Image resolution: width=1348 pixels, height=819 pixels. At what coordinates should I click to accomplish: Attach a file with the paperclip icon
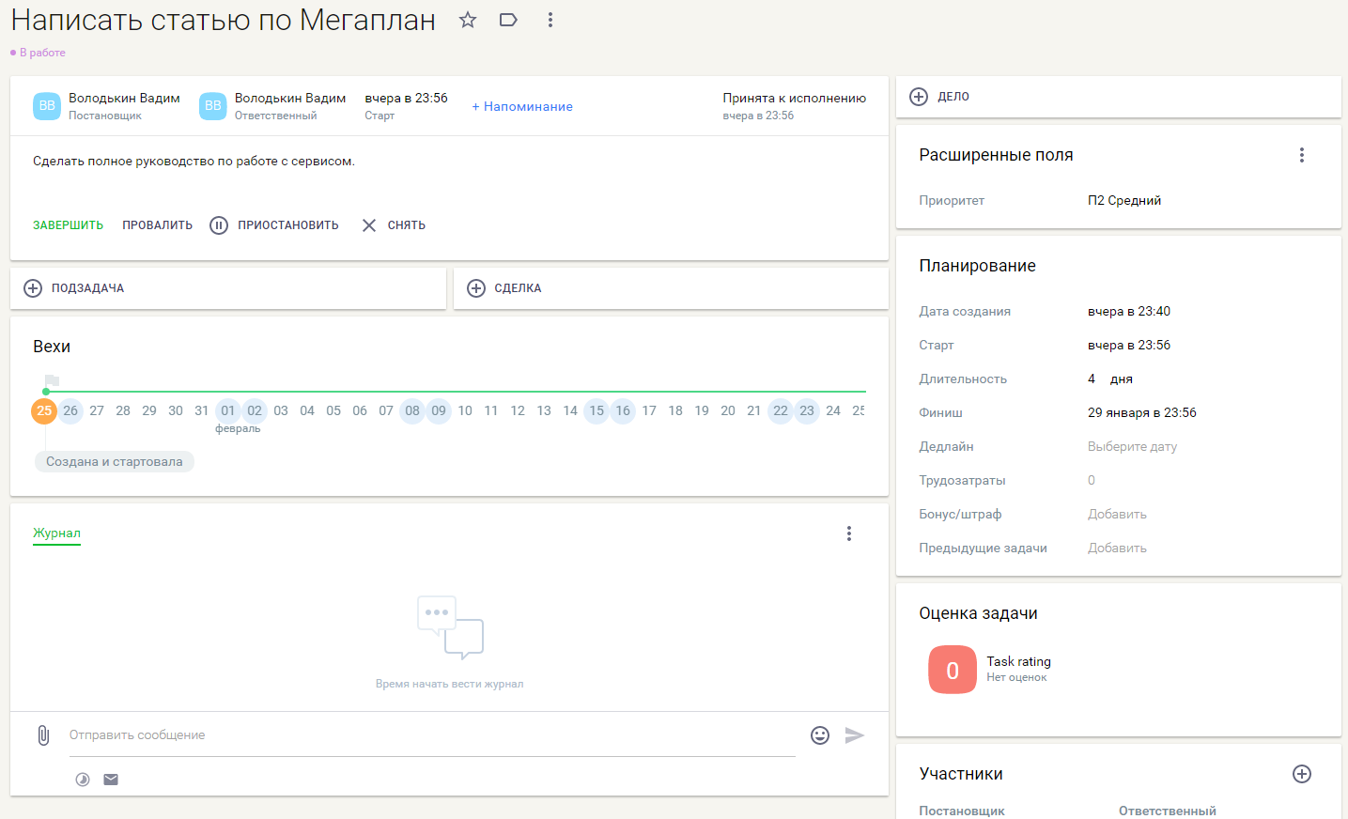(x=43, y=735)
